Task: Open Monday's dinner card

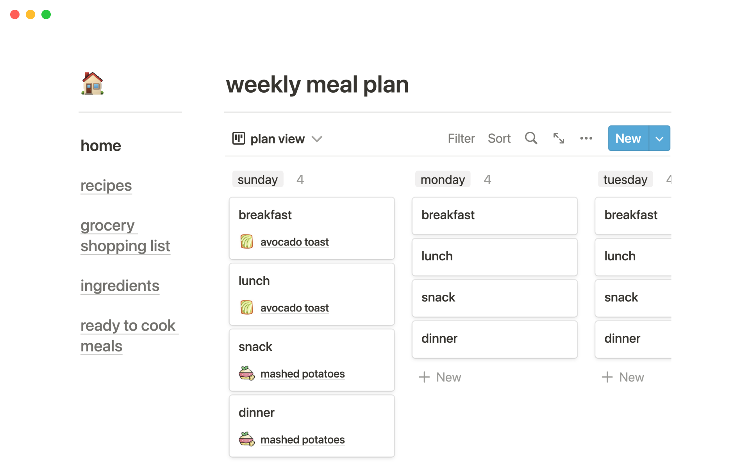Action: point(495,339)
